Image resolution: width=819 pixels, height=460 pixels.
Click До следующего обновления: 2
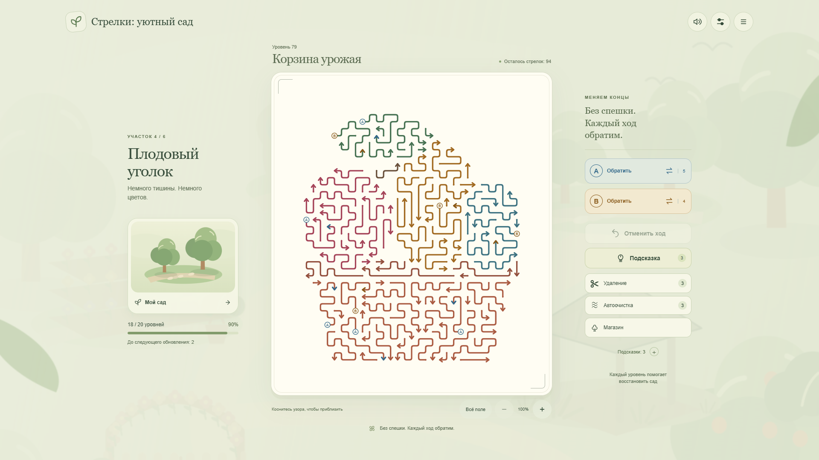(161, 342)
